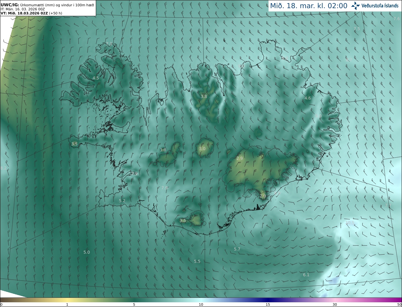Click the 7.5 value in the northeast corner
This screenshot has width=402, height=307.
(x=357, y=29)
